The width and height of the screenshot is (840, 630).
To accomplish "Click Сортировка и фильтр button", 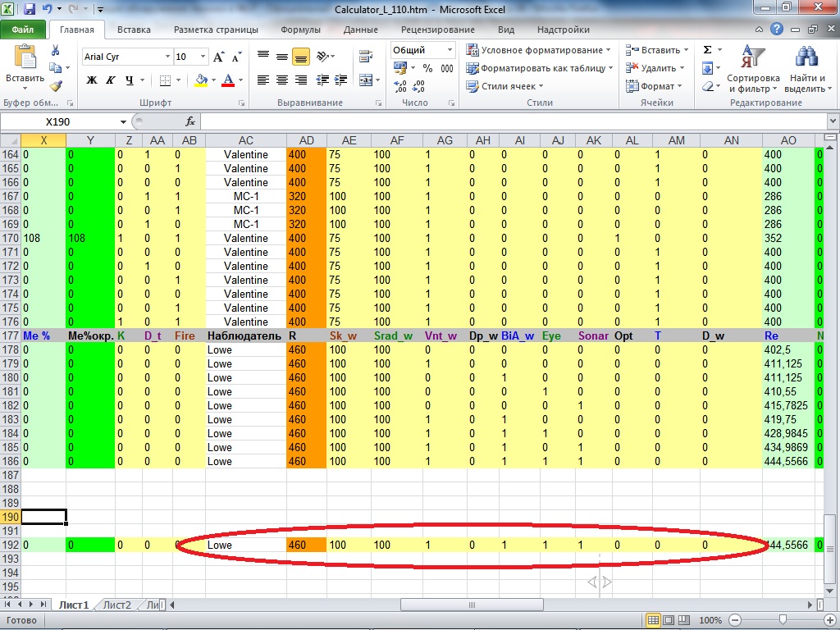I will (x=753, y=69).
